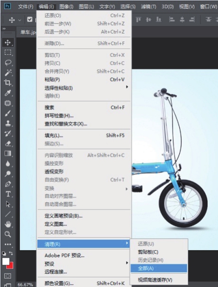Activate the Clone Stamp tool
The image size is (218, 287).
[x=8, y=123]
